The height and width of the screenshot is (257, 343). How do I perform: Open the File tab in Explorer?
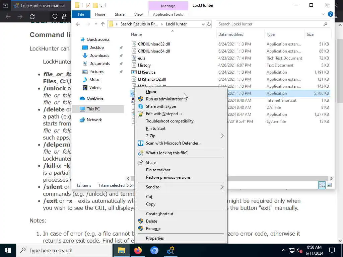coord(81,14)
